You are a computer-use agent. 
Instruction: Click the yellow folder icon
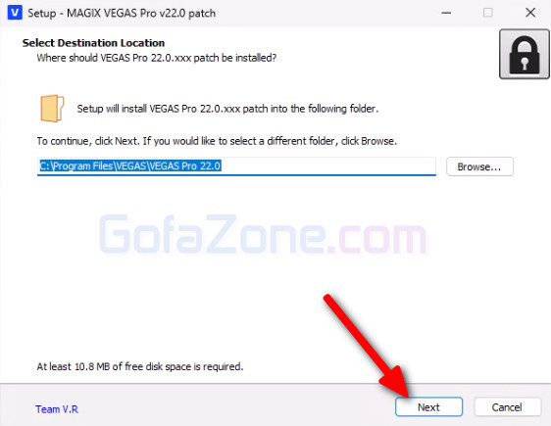click(52, 108)
